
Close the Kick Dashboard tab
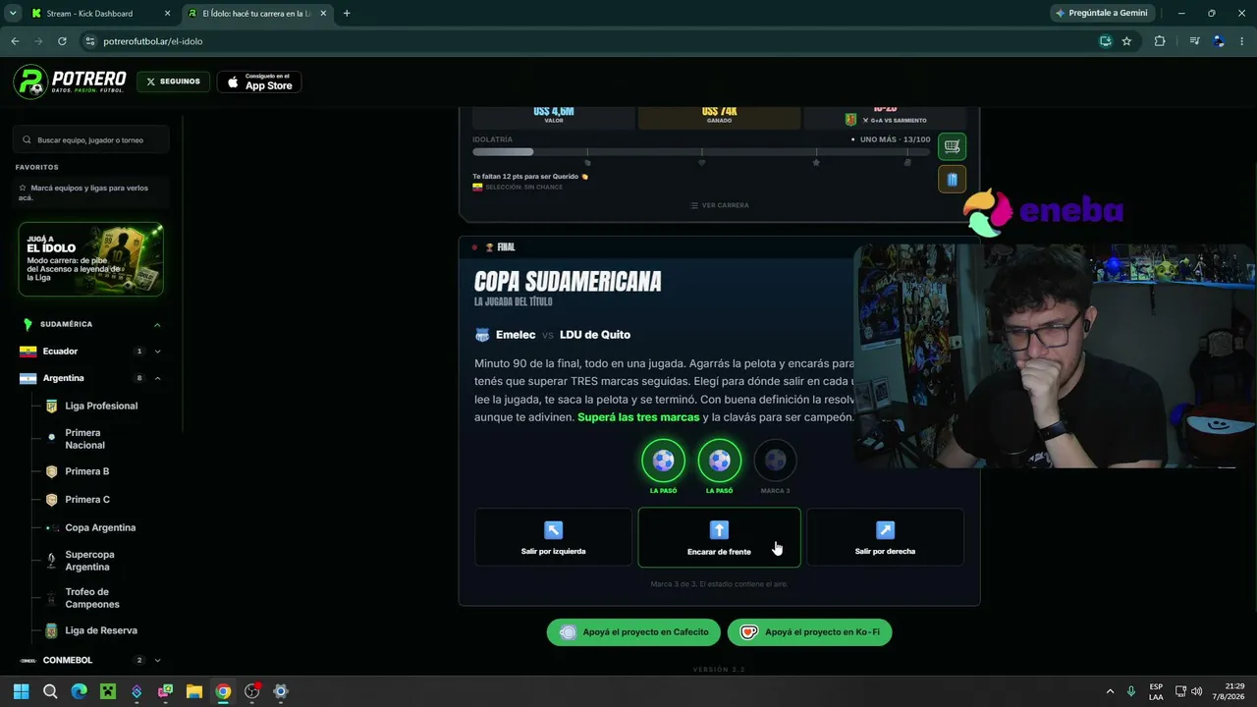(x=168, y=14)
